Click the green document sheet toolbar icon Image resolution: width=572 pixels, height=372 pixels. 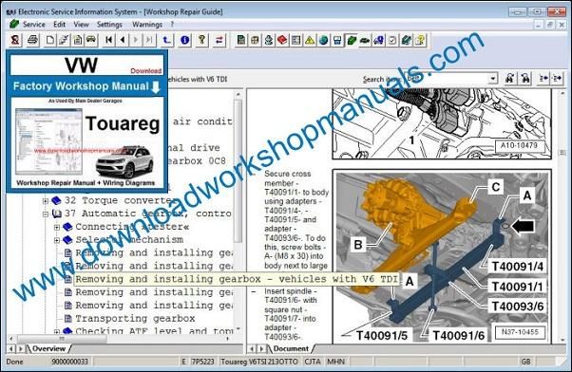(240, 40)
